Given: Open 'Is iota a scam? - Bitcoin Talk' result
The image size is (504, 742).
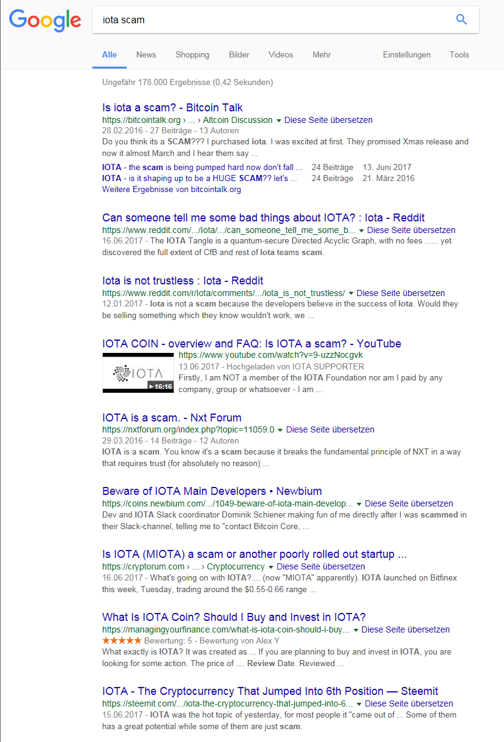Looking at the screenshot, I should (x=172, y=108).
